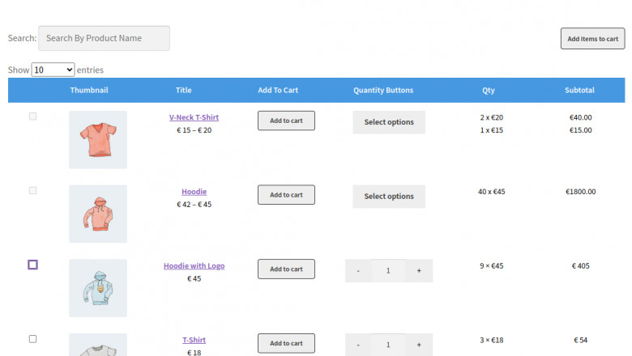
Task: Open the V-Neck T-Shirt thumbnail image
Action: point(98,140)
